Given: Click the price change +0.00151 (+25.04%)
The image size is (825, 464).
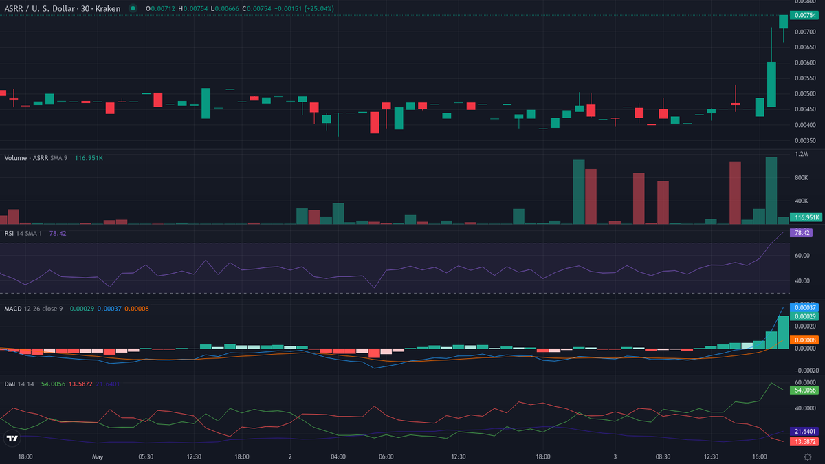Looking at the screenshot, I should [302, 8].
